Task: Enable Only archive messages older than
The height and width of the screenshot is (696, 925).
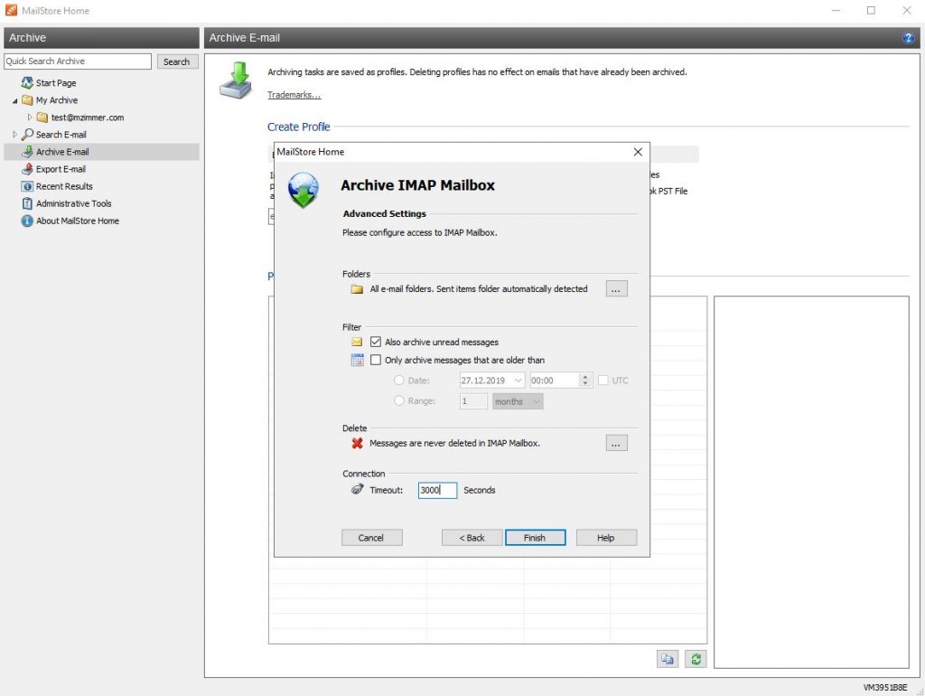Action: point(377,361)
